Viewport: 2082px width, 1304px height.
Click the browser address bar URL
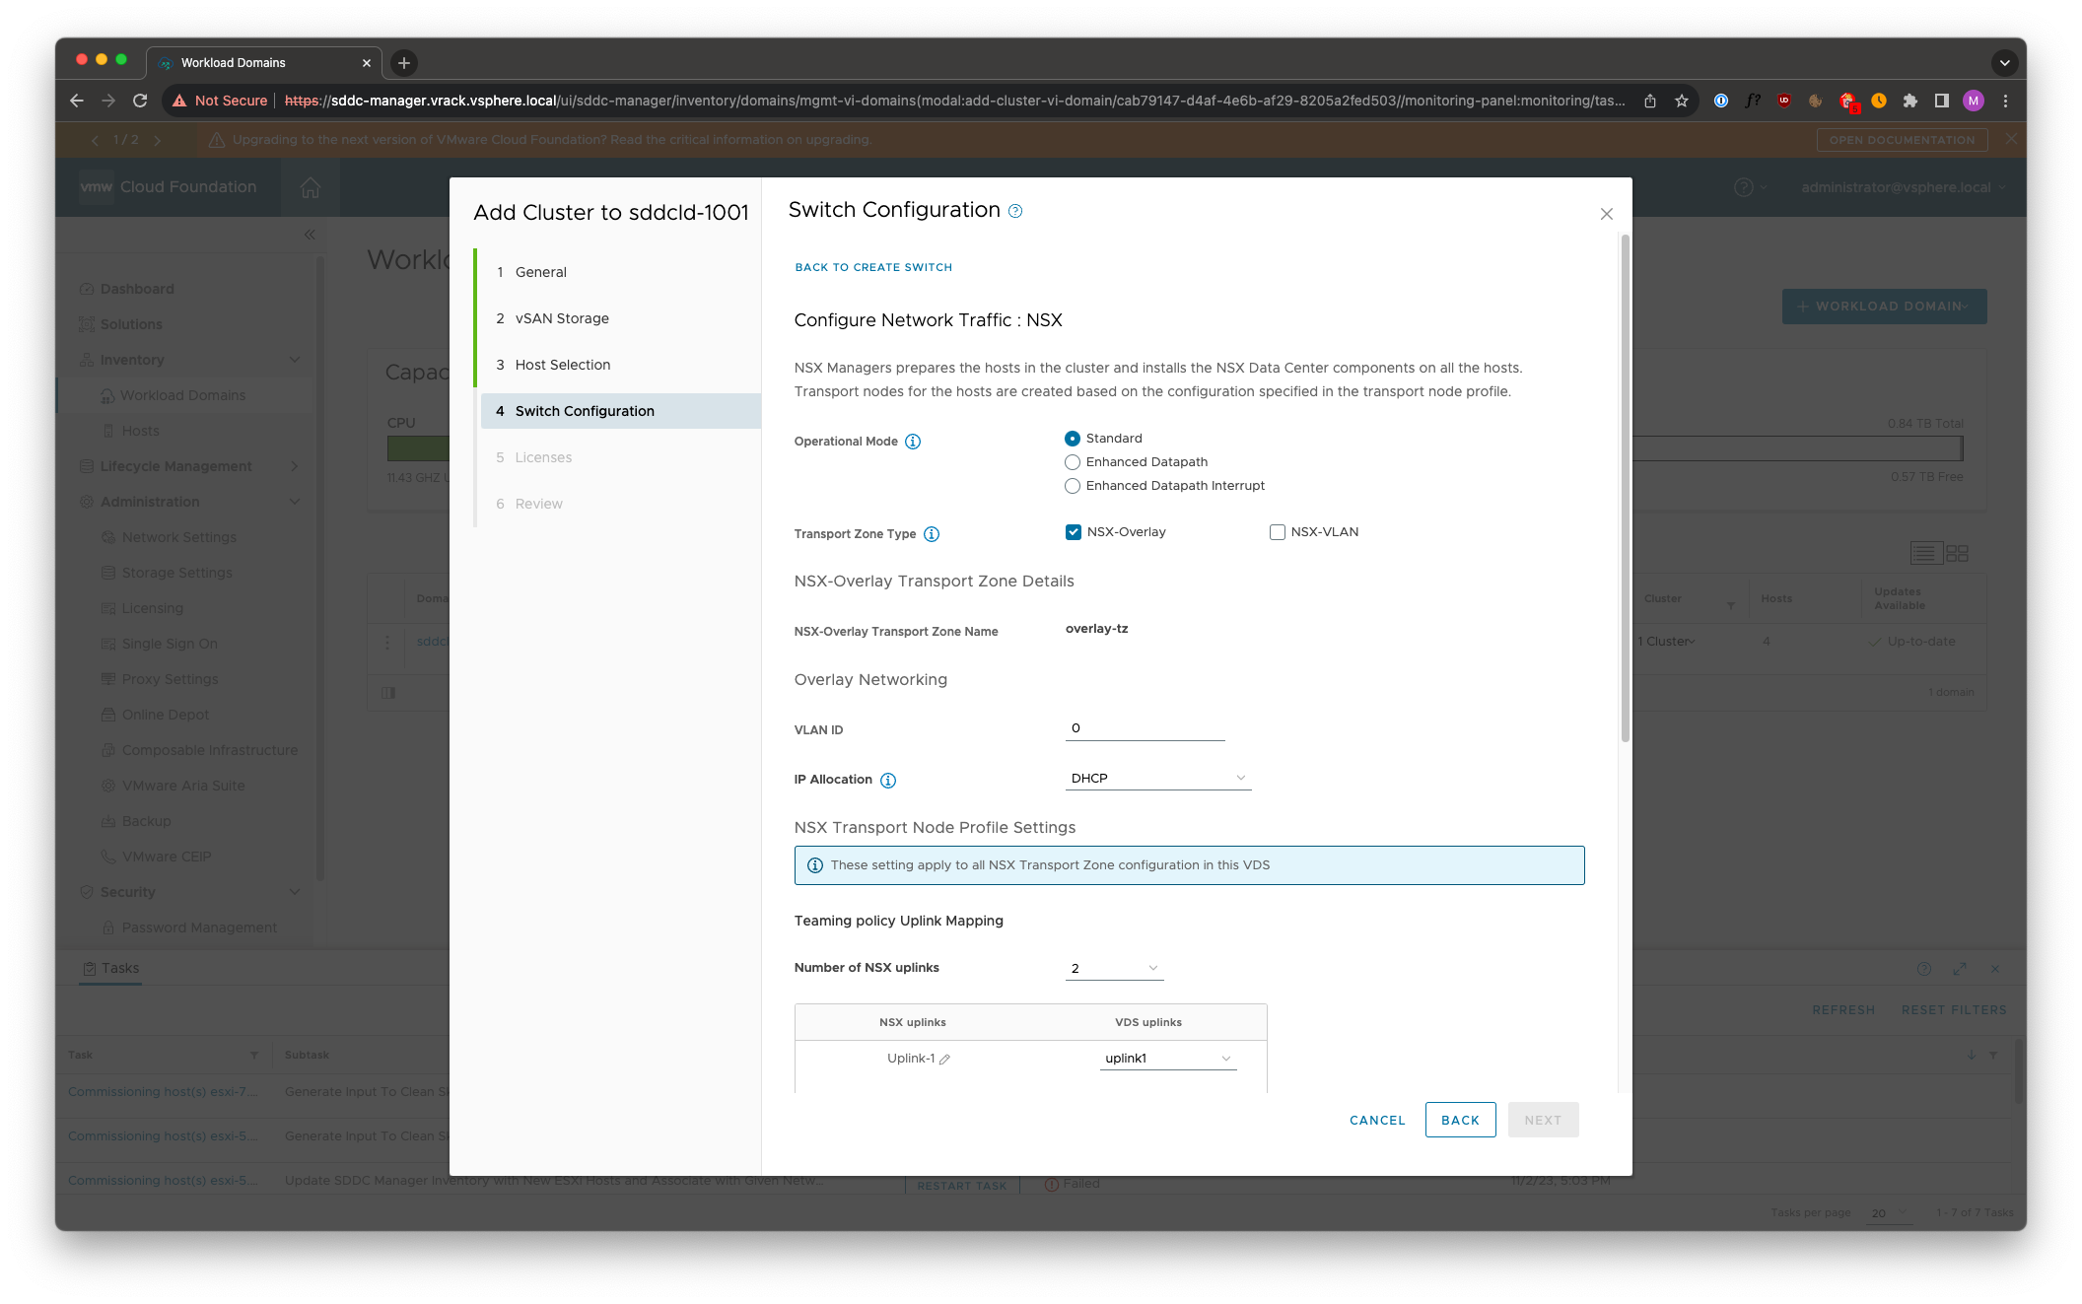954,101
